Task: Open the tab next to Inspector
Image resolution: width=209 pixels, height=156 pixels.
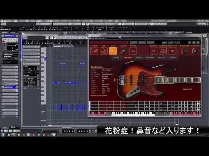Action: click(13, 32)
